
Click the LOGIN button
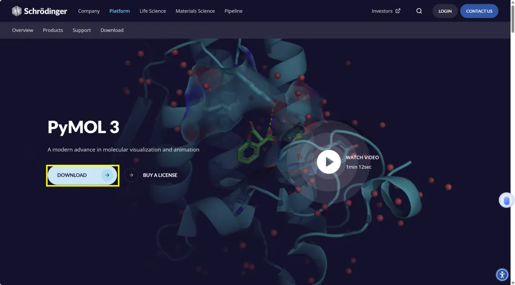pos(445,11)
